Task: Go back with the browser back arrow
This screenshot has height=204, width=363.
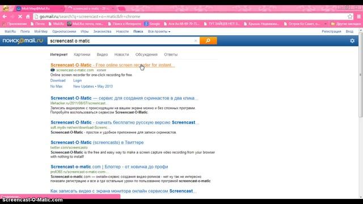Action: [x=5, y=16]
